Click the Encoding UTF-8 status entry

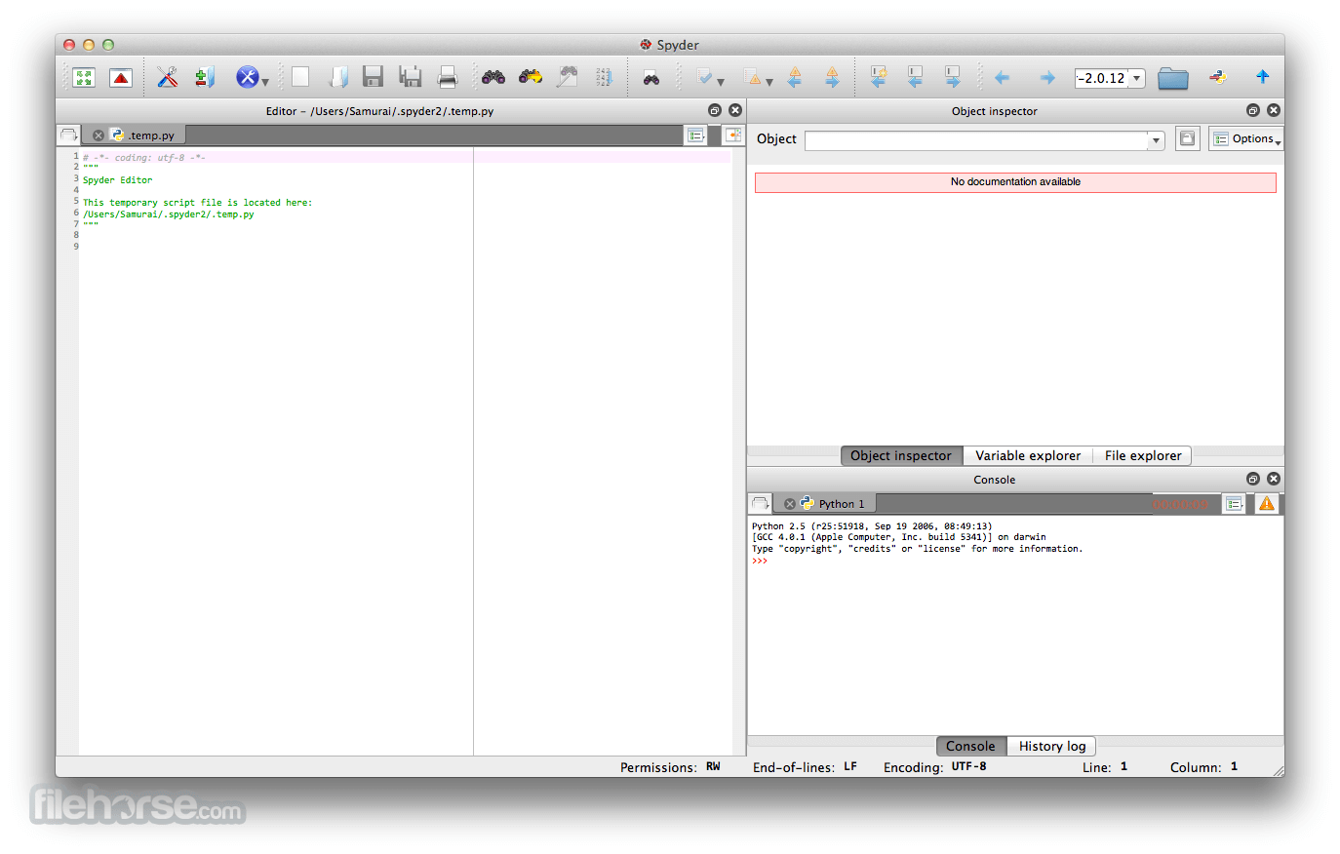pyautogui.click(x=934, y=767)
